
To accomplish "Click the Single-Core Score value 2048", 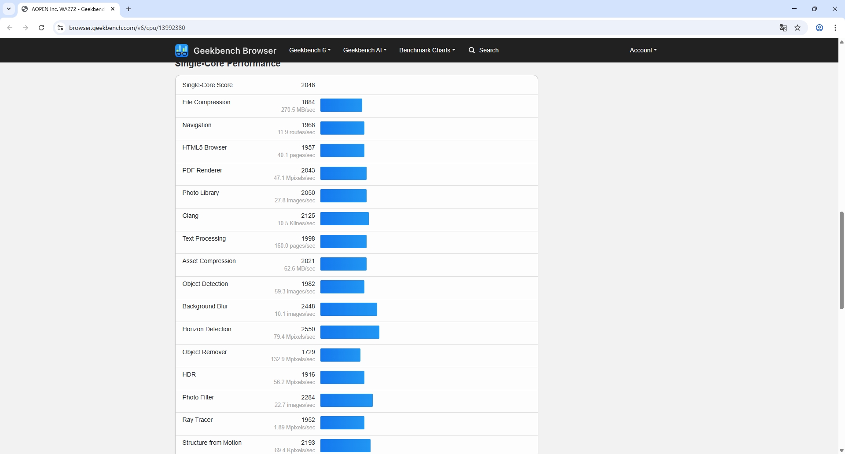I will point(308,85).
